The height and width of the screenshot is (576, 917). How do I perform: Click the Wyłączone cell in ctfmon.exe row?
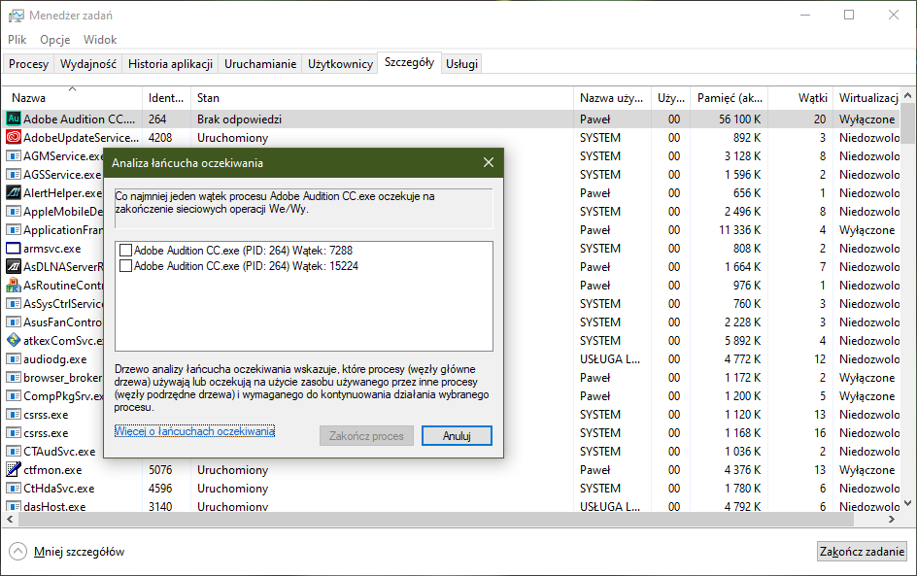click(866, 469)
